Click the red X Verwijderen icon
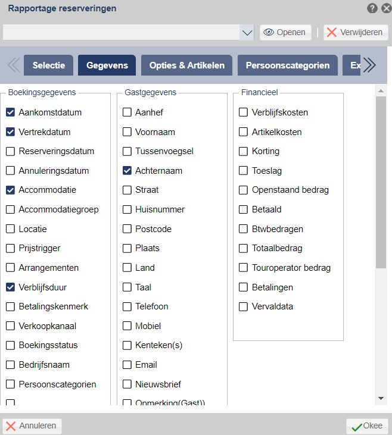The image size is (392, 435). pos(332,32)
